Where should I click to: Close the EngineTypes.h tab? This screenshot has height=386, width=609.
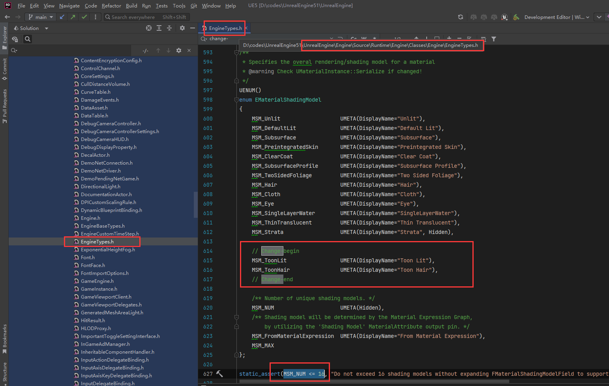[246, 28]
